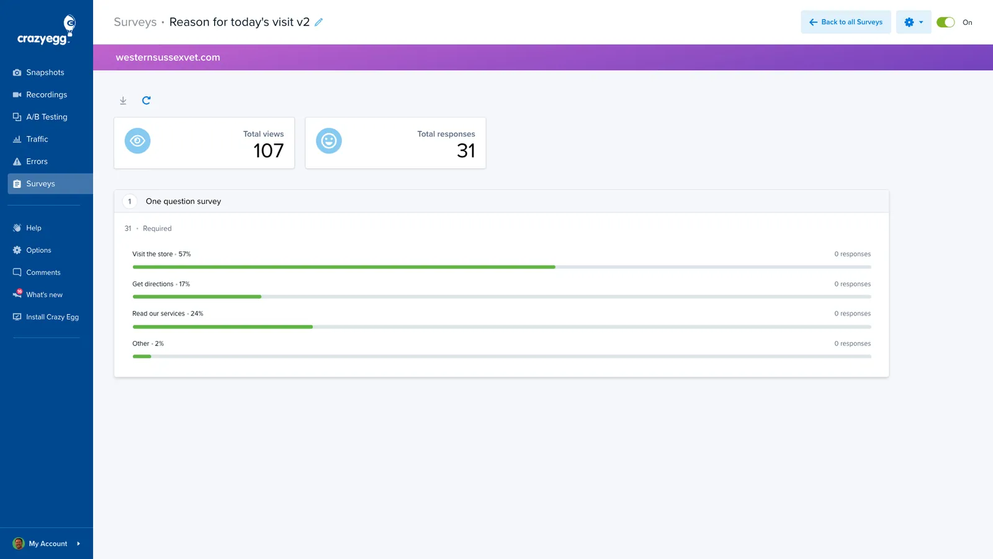Image resolution: width=993 pixels, height=559 pixels.
Task: Select the One question survey header
Action: point(501,201)
